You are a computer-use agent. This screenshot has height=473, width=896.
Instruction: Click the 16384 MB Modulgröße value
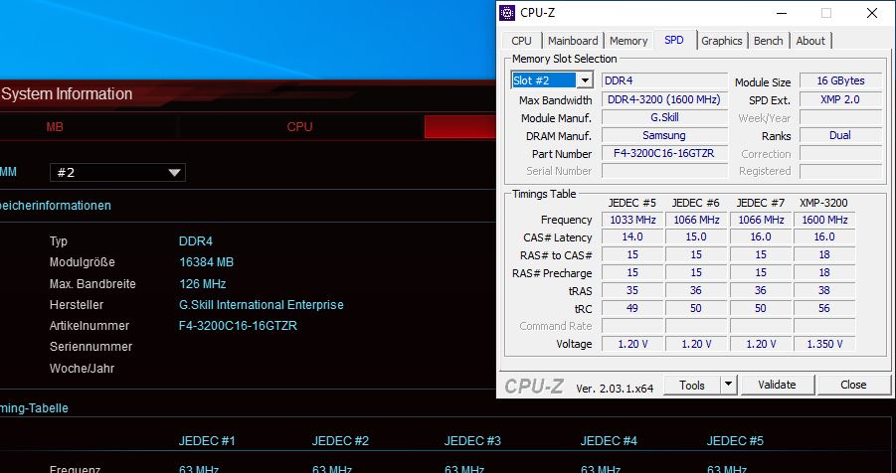(206, 262)
